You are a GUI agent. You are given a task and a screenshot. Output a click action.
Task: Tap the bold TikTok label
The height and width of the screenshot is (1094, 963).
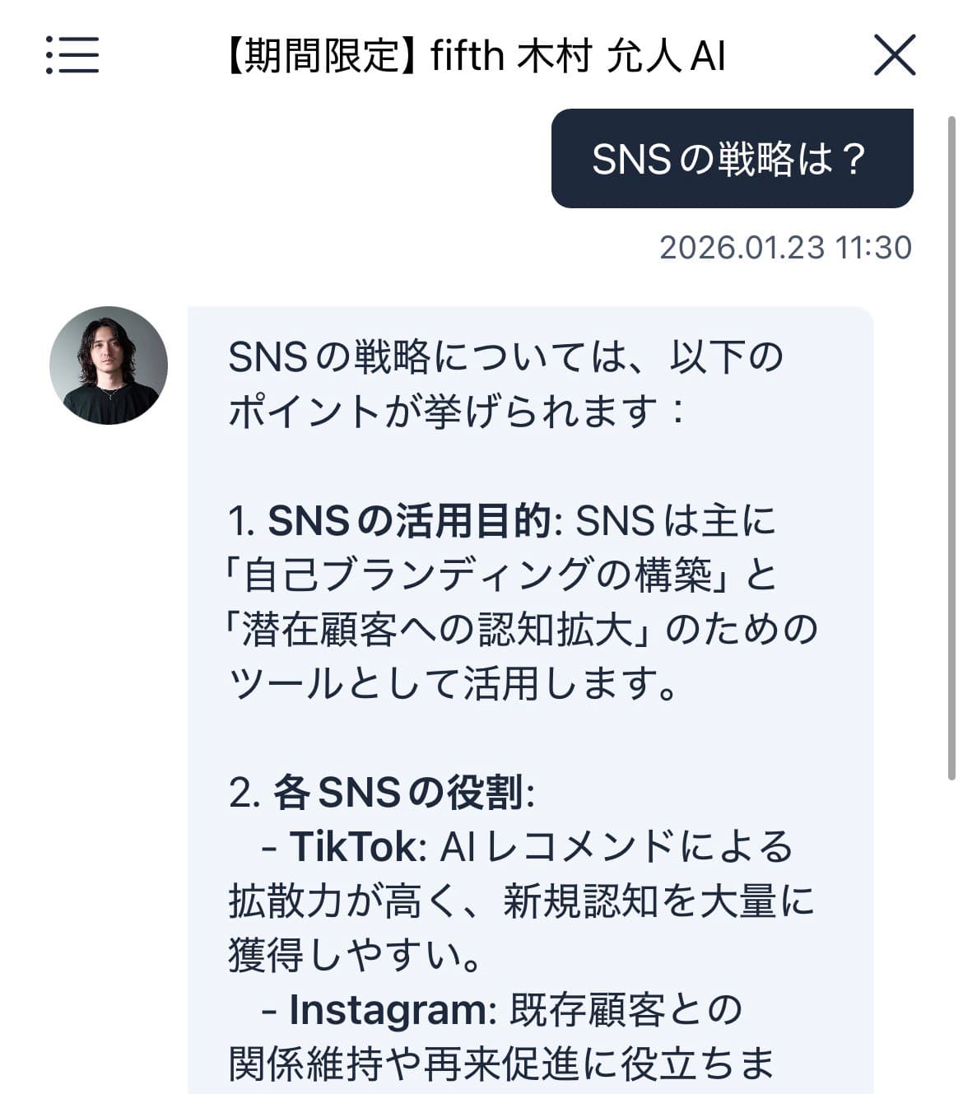coord(354,847)
